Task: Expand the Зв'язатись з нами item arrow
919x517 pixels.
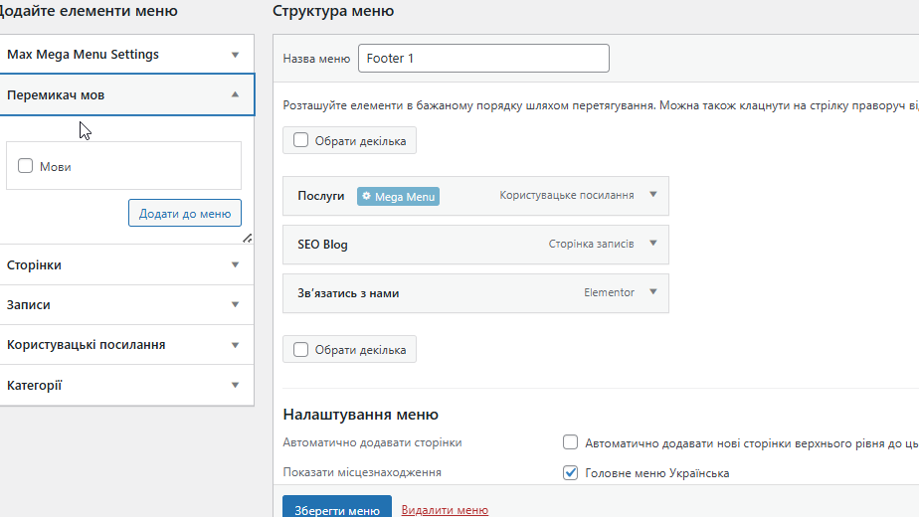Action: [653, 292]
